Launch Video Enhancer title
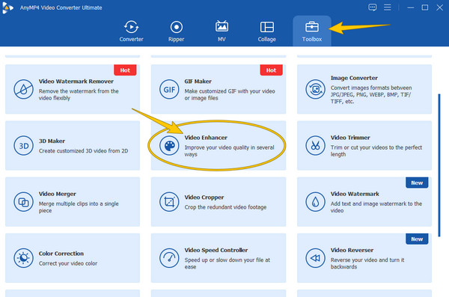The image size is (449, 297). 206,138
